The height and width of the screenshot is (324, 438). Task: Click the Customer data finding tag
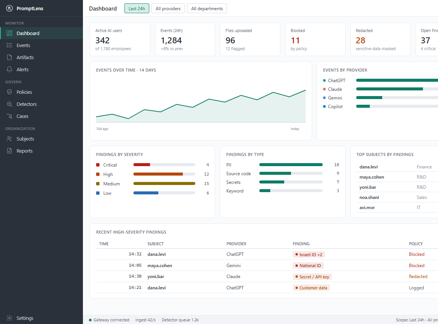click(311, 288)
